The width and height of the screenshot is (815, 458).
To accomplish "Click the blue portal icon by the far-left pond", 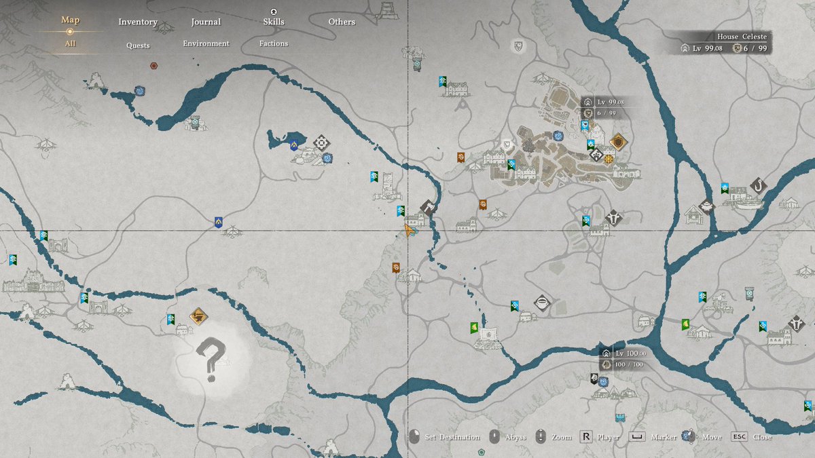I will (x=140, y=90).
